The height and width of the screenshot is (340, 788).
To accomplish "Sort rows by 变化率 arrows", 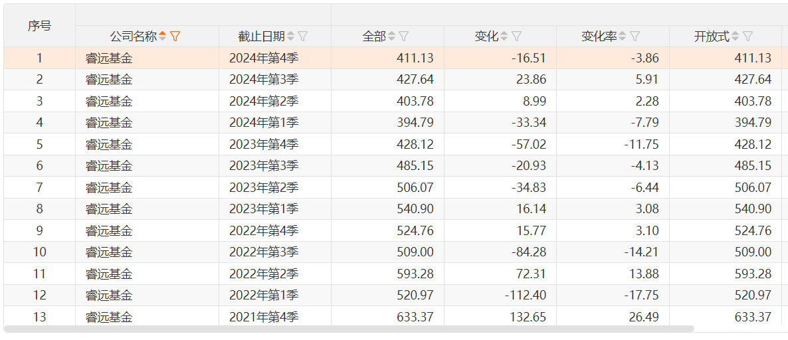I will point(623,37).
